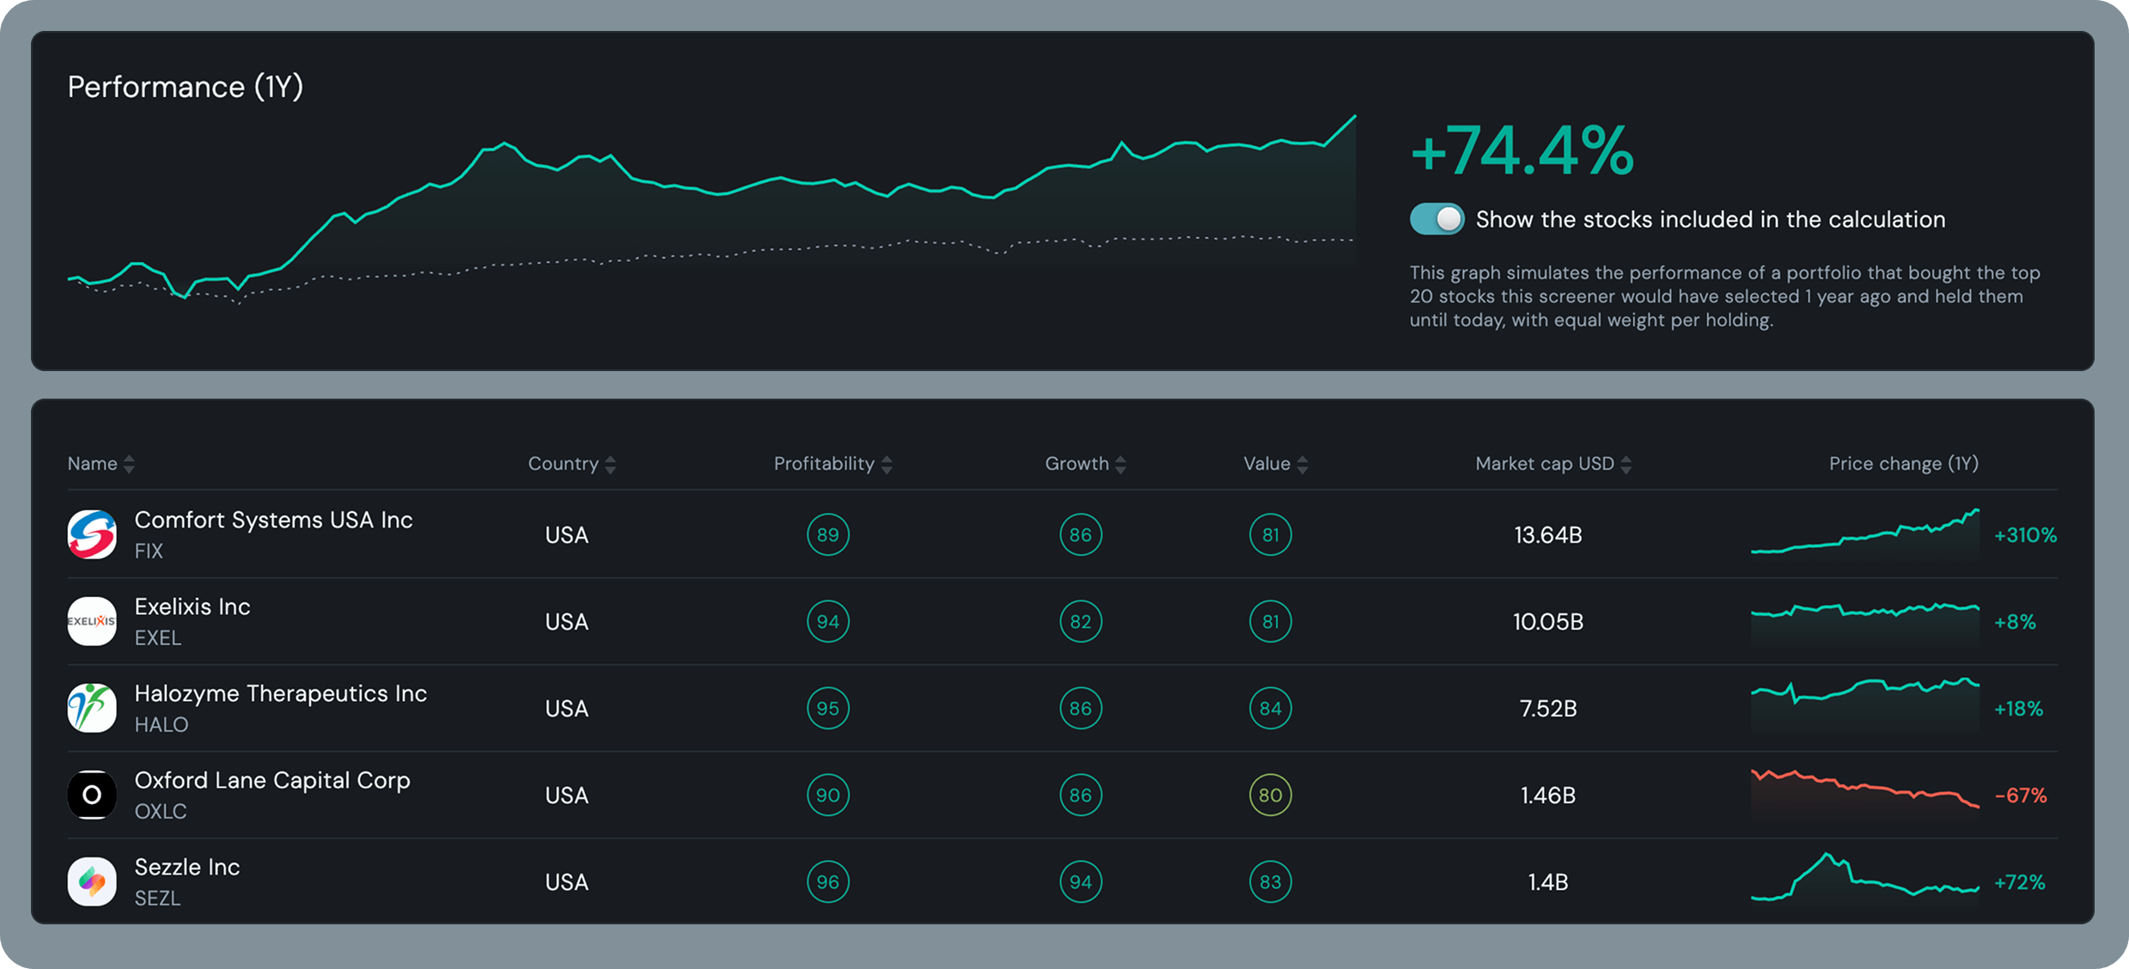Click Exelixis growth score badge 82

[x=1080, y=621]
